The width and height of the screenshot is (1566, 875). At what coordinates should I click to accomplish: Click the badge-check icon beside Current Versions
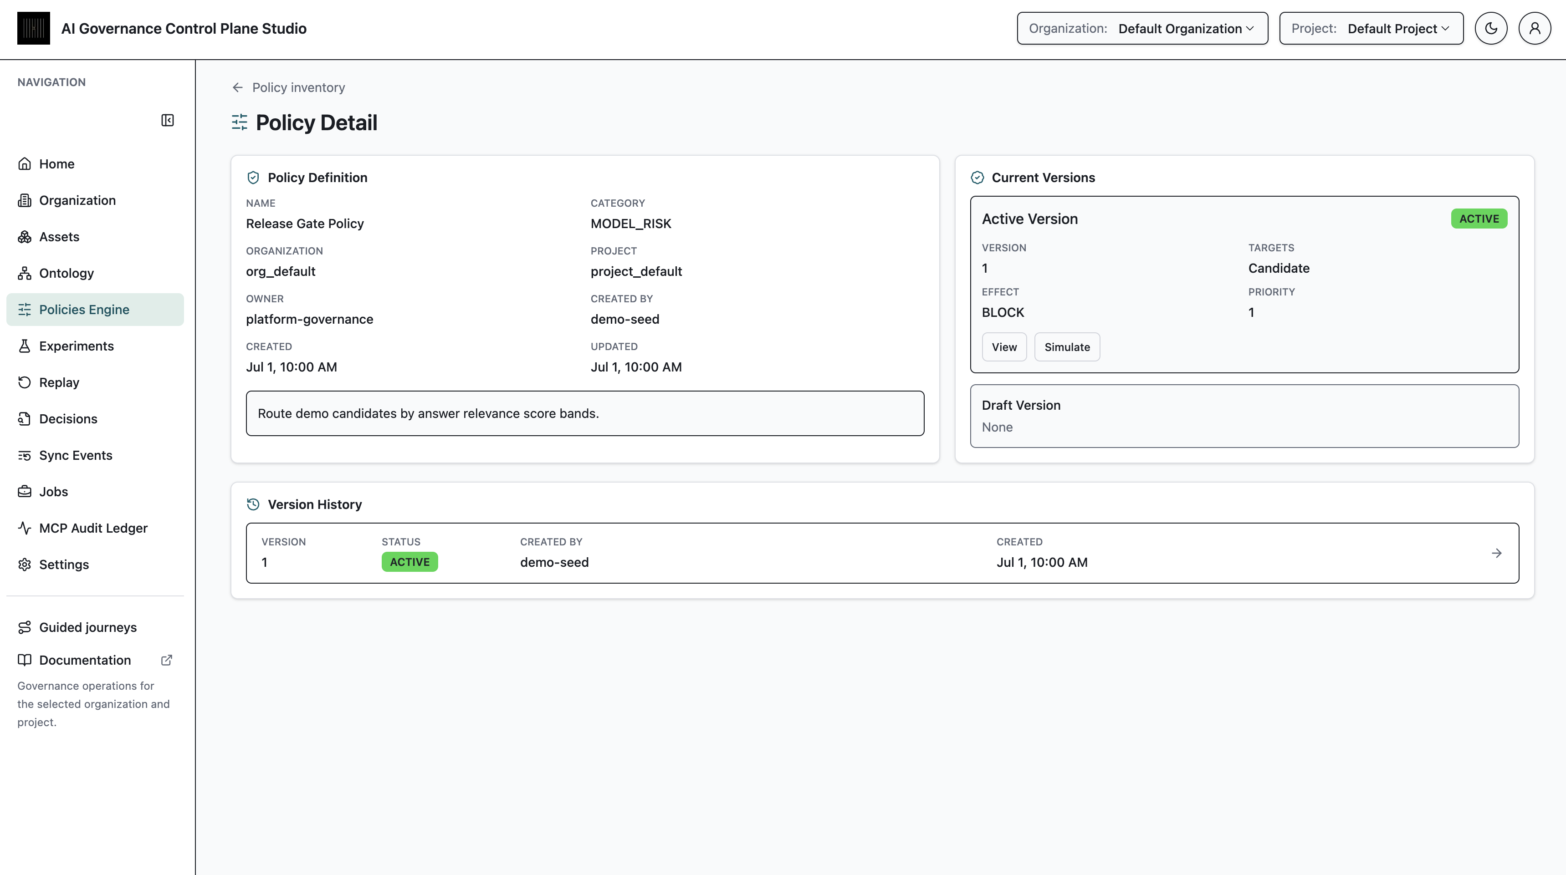point(977,178)
